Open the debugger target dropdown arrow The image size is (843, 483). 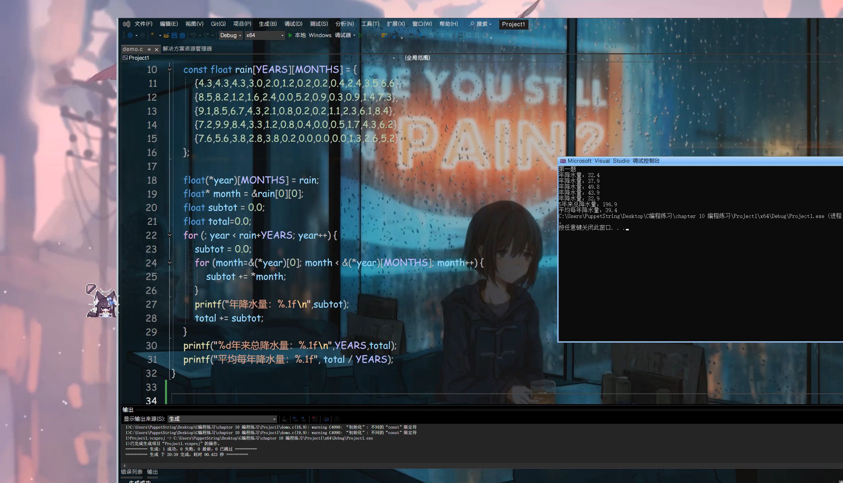[x=354, y=35]
